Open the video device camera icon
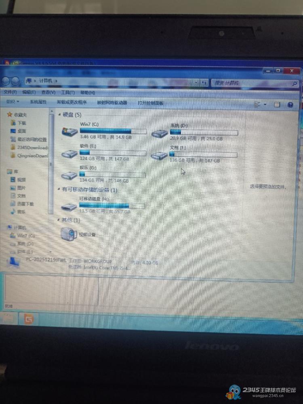Screen dimensions: 303x404 coord(68,234)
